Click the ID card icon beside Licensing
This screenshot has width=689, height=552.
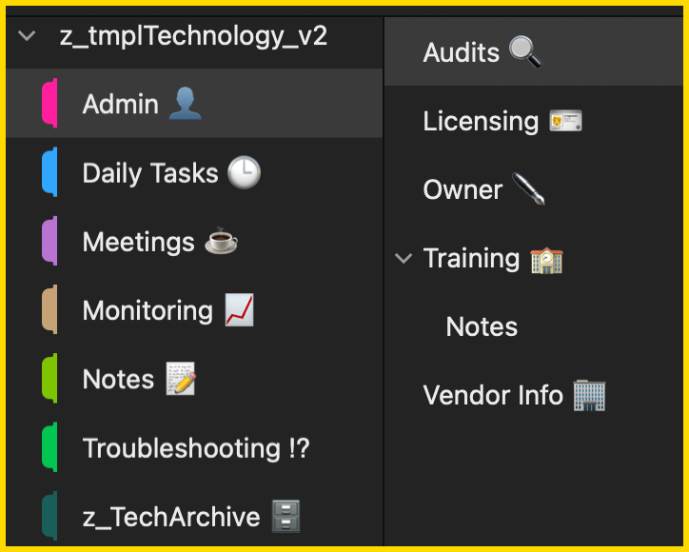(x=566, y=121)
